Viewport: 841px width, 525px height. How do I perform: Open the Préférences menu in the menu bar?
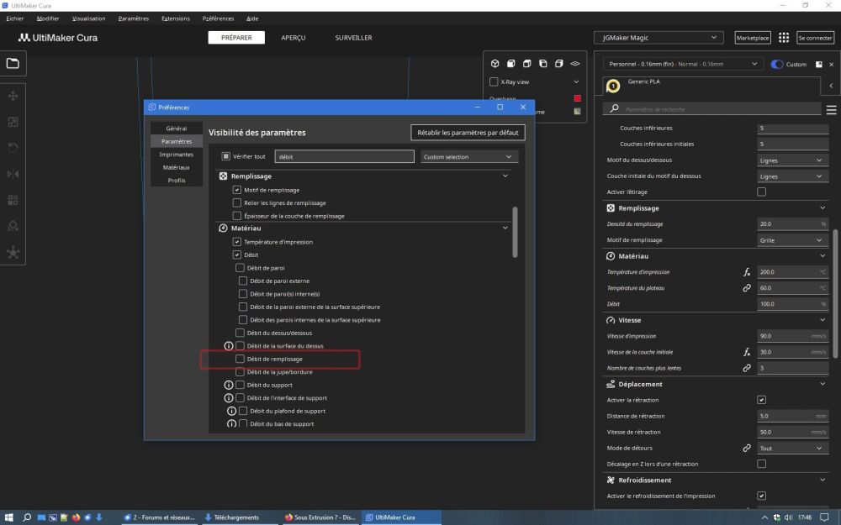coord(218,18)
